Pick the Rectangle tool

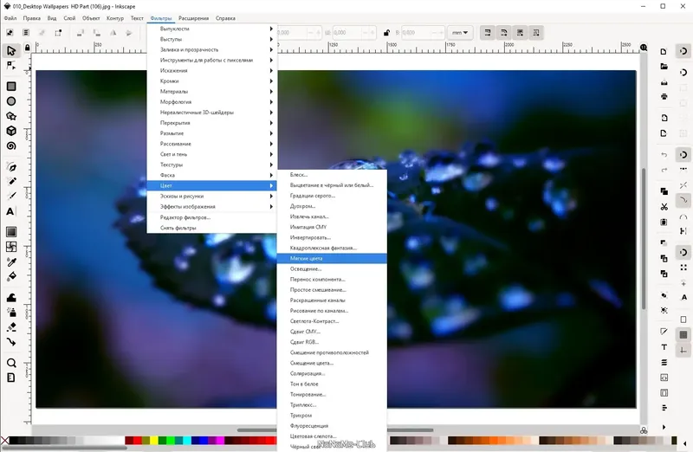[x=11, y=87]
